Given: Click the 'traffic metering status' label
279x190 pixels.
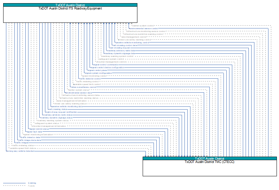Looking at the screenshot, I should [x=23, y=145].
